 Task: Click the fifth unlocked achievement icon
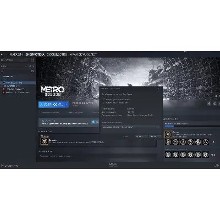(198, 142)
